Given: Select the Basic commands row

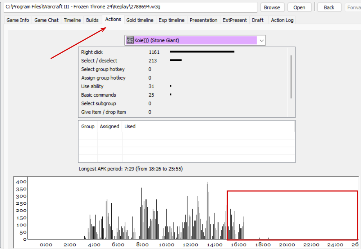Looking at the screenshot, I should click(183, 95).
